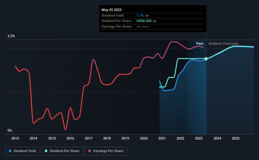259x160 pixels.
Task: Click the 0% y-axis label
Action: coord(10,130)
